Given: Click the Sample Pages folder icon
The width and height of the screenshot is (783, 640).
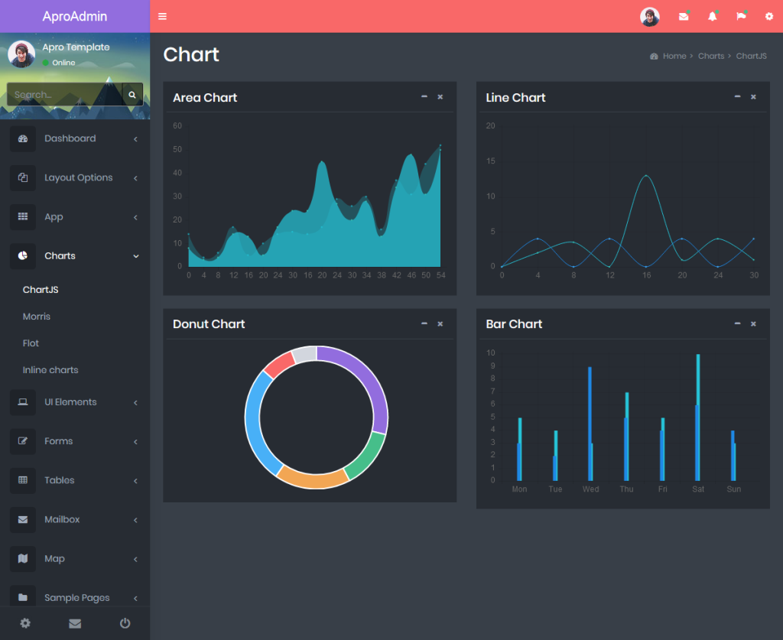Looking at the screenshot, I should (x=23, y=597).
